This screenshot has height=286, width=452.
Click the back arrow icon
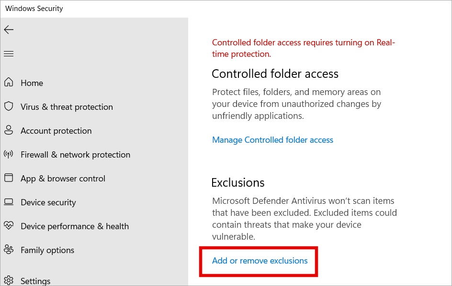coord(9,29)
